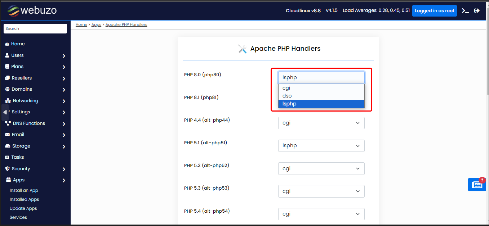Open the PHP 5.1 handler dropdown
Image resolution: width=489 pixels, height=226 pixels.
[x=321, y=146]
